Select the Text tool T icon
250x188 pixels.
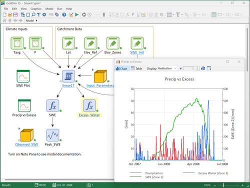(x=178, y=14)
